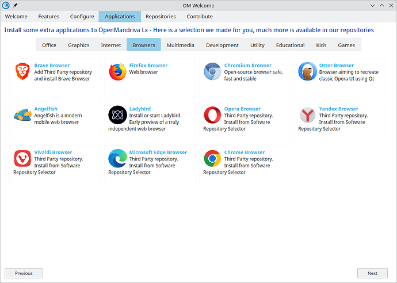Viewport: 397px width, 283px height.
Task: Click the Yandex Browser icon
Action: [307, 115]
